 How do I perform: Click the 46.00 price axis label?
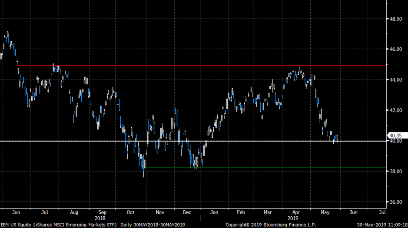tap(396, 49)
